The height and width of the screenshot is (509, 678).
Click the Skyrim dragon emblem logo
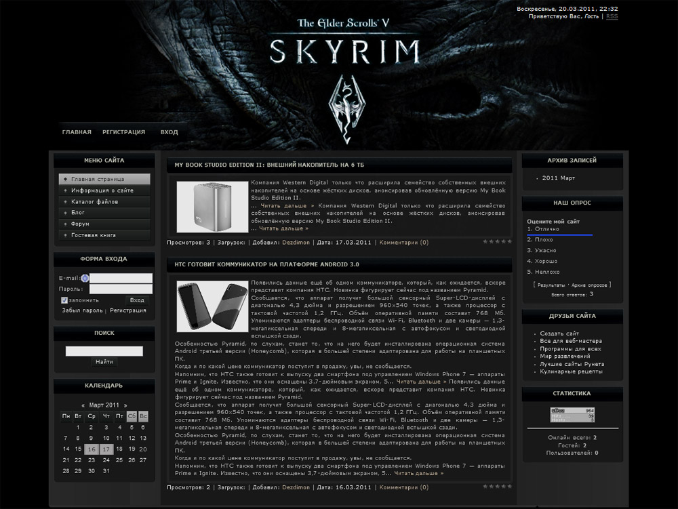[346, 109]
